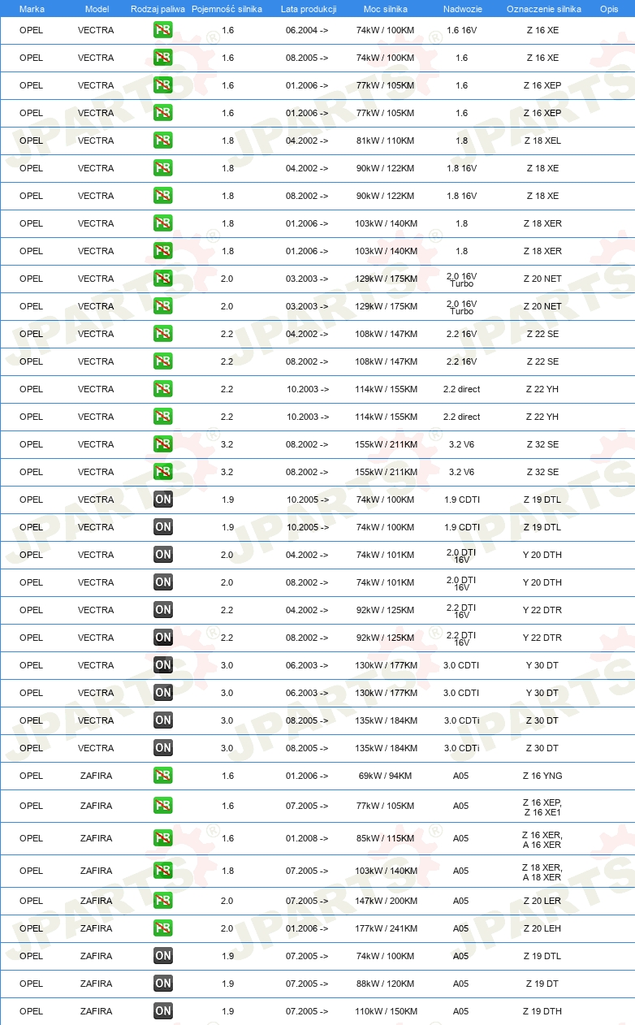Click diesel ON icon in Y 22 DTR 04.2002 row
This screenshot has width=635, height=1025.
coord(163,610)
